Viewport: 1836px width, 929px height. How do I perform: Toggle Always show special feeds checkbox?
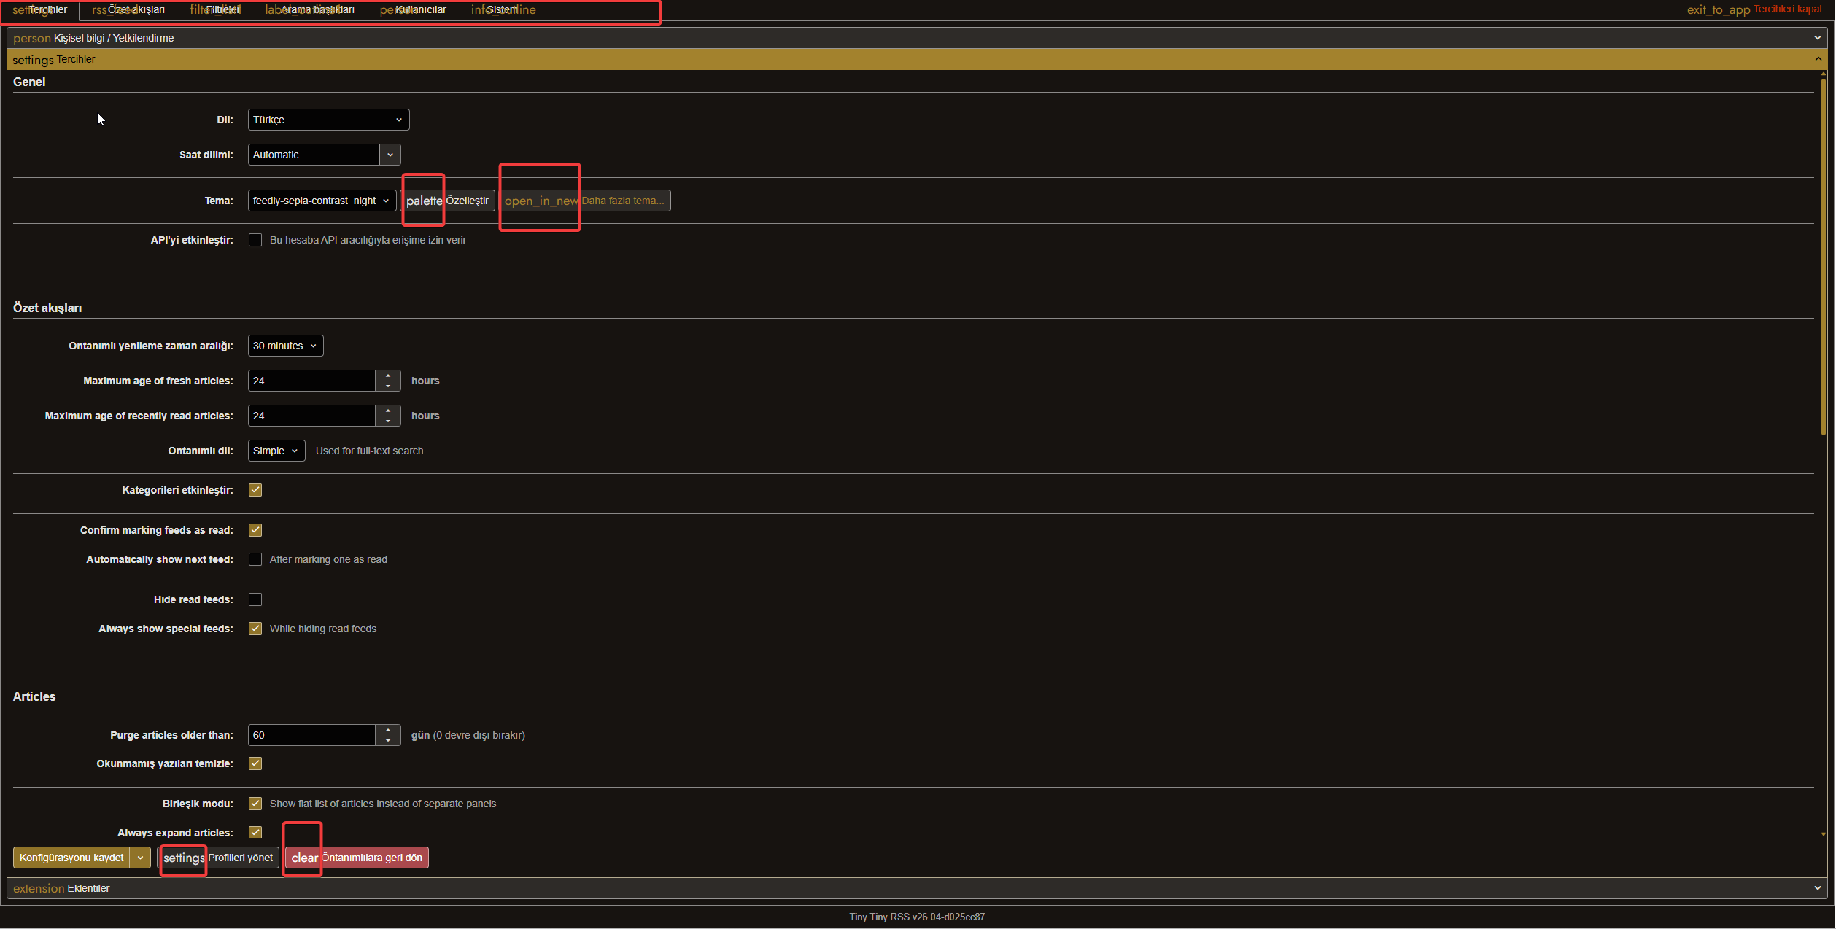coord(255,629)
